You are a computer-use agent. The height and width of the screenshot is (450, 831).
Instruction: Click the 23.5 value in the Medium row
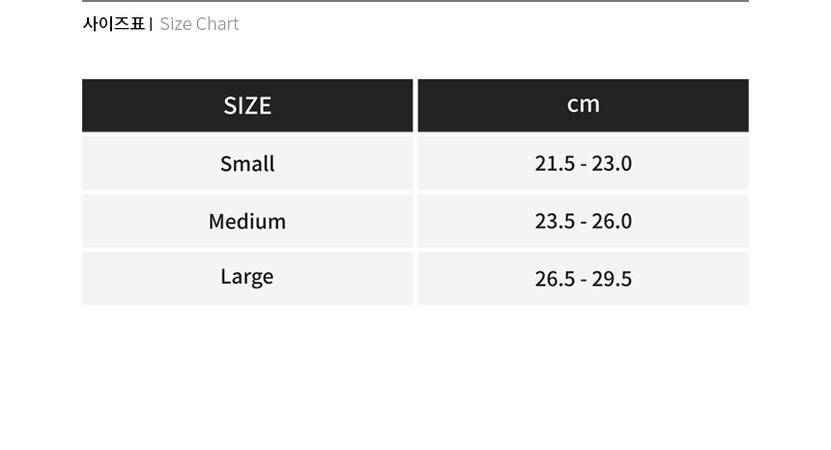click(555, 221)
